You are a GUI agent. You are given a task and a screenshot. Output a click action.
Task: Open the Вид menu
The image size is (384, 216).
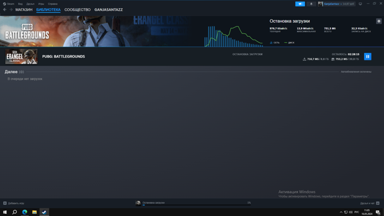20,4
